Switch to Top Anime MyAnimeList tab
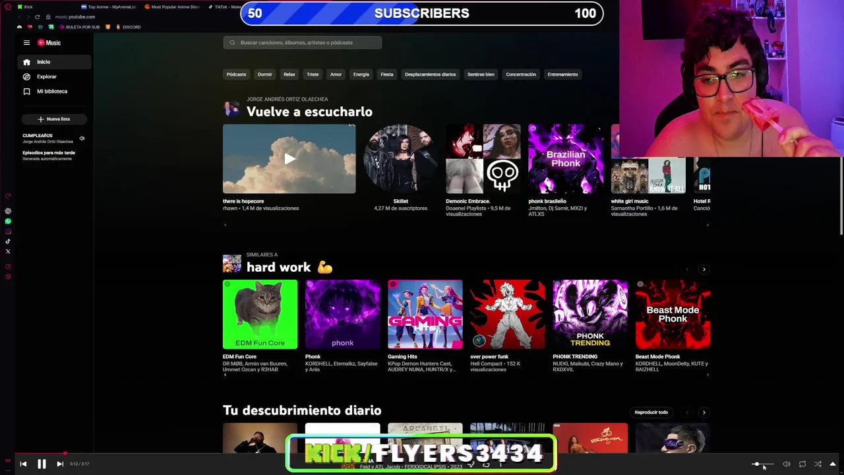Viewport: 844px width, 475px height. click(107, 7)
